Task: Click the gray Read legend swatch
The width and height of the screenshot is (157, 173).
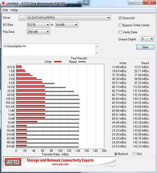Action: (x=82, y=62)
